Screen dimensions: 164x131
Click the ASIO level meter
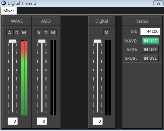click(x=53, y=78)
